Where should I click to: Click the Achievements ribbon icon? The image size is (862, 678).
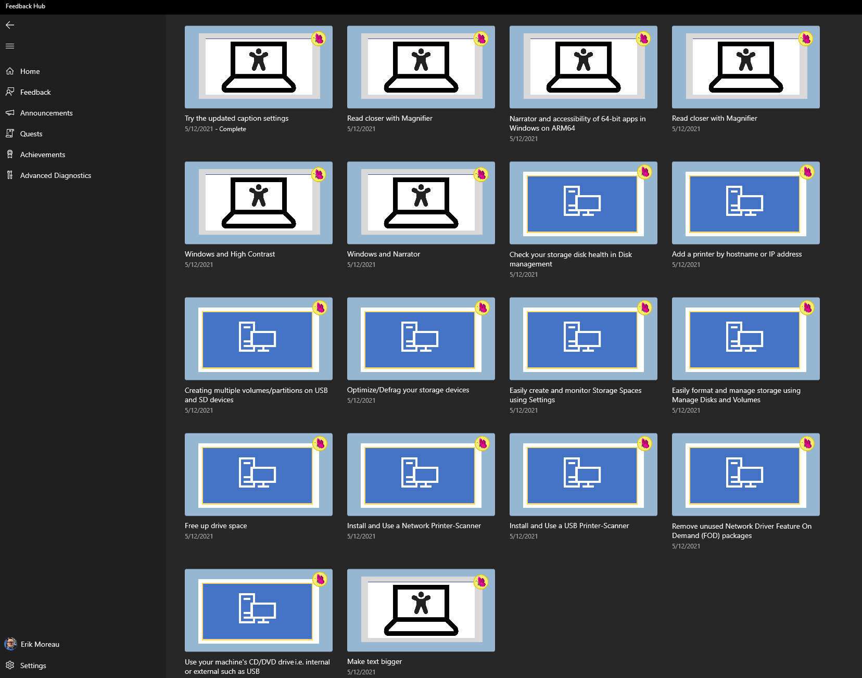click(x=10, y=155)
